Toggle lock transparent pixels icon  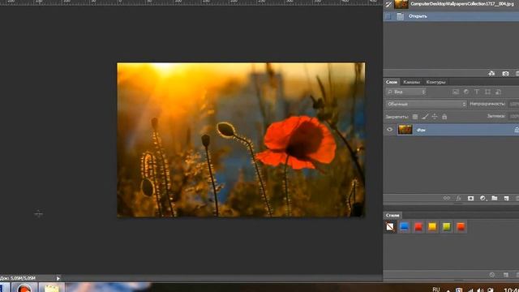coord(414,117)
